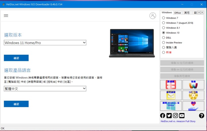The width and height of the screenshot is (207, 131).
Task: Click 確認 below the version dropdown
Action: click(x=16, y=58)
